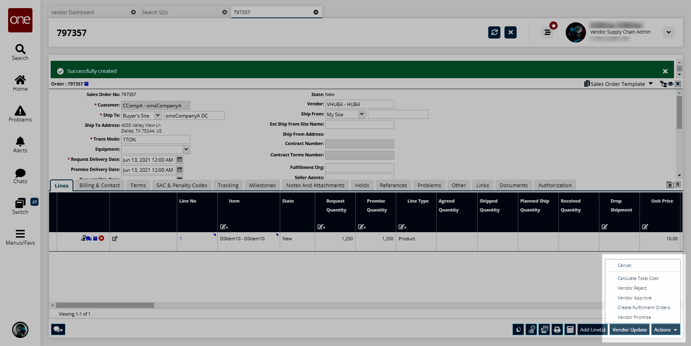Open Chats in the left sidebar
Image resolution: width=691 pixels, height=346 pixels.
coord(20,176)
